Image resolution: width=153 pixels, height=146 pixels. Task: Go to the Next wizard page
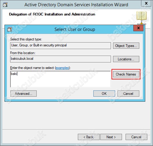tap(111, 137)
